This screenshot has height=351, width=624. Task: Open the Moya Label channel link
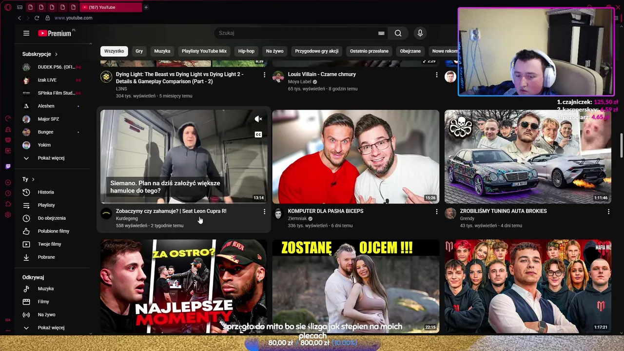point(299,82)
